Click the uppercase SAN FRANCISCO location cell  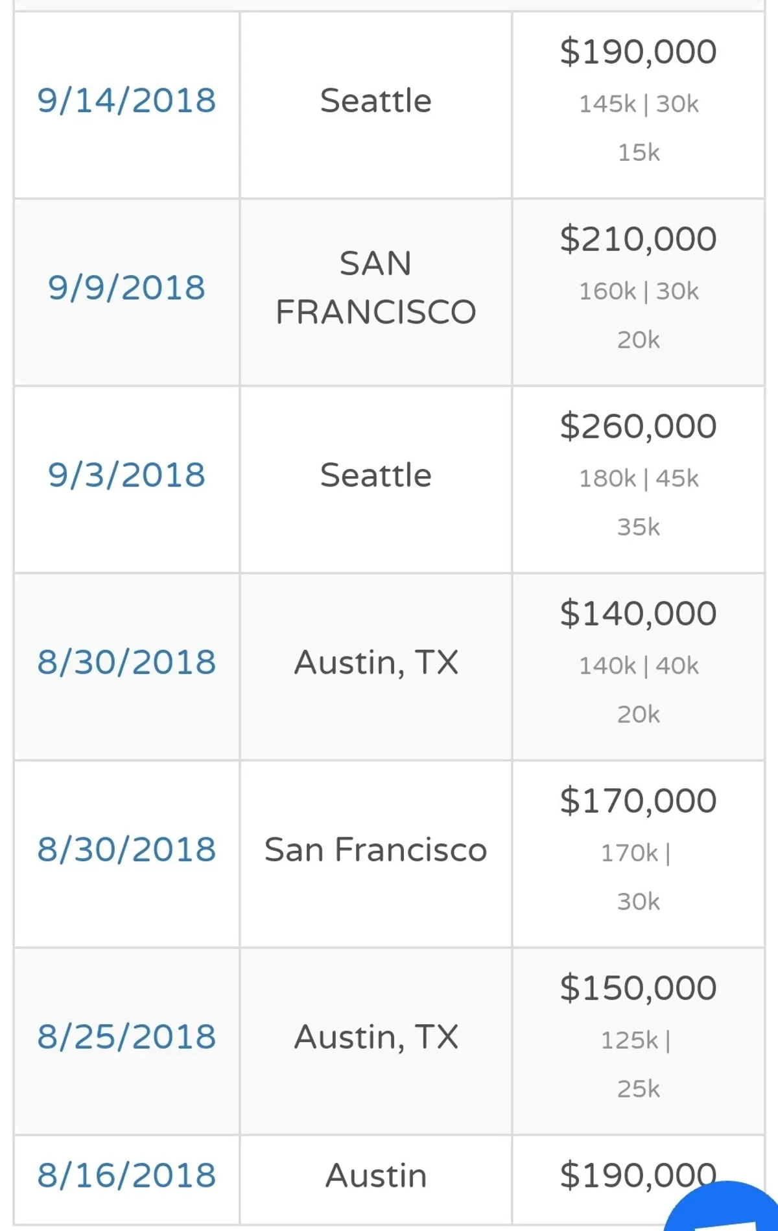click(x=375, y=288)
